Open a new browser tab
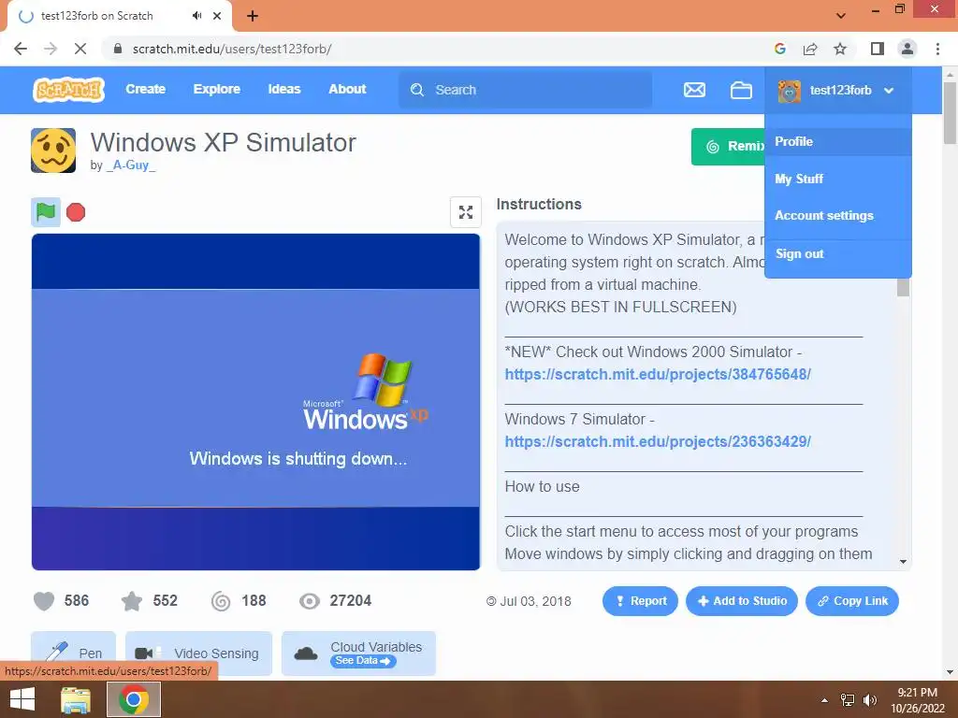 pyautogui.click(x=253, y=16)
